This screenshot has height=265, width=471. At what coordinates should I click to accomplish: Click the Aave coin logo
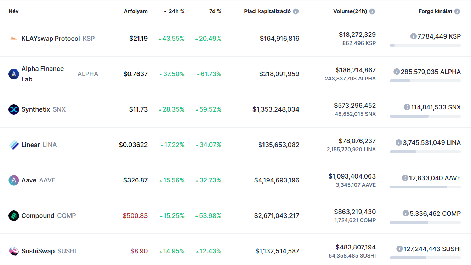[x=13, y=180]
